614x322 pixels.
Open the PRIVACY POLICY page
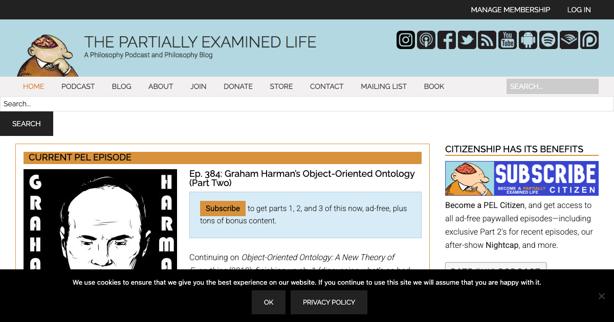click(328, 302)
